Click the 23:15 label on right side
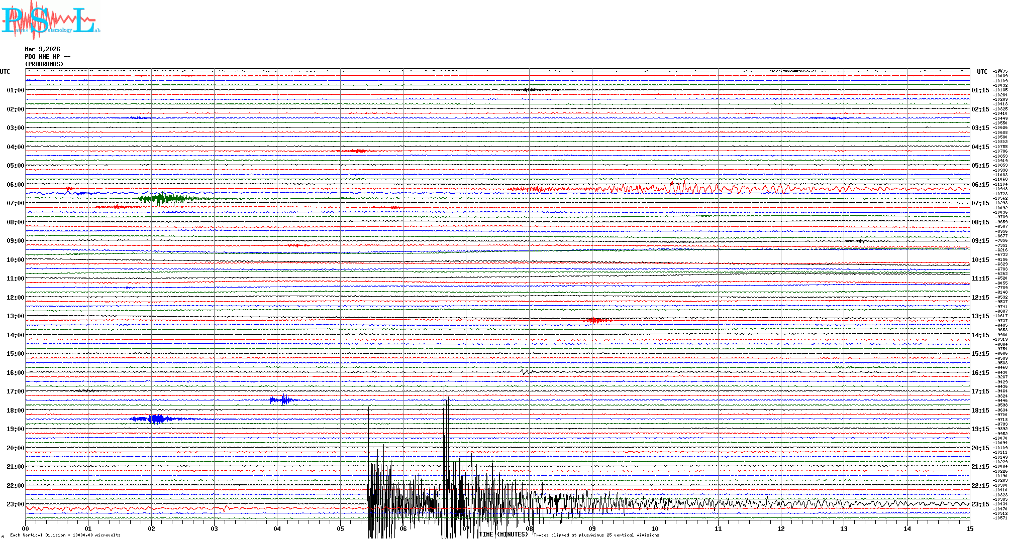The width and height of the screenshot is (1010, 542). tap(980, 504)
